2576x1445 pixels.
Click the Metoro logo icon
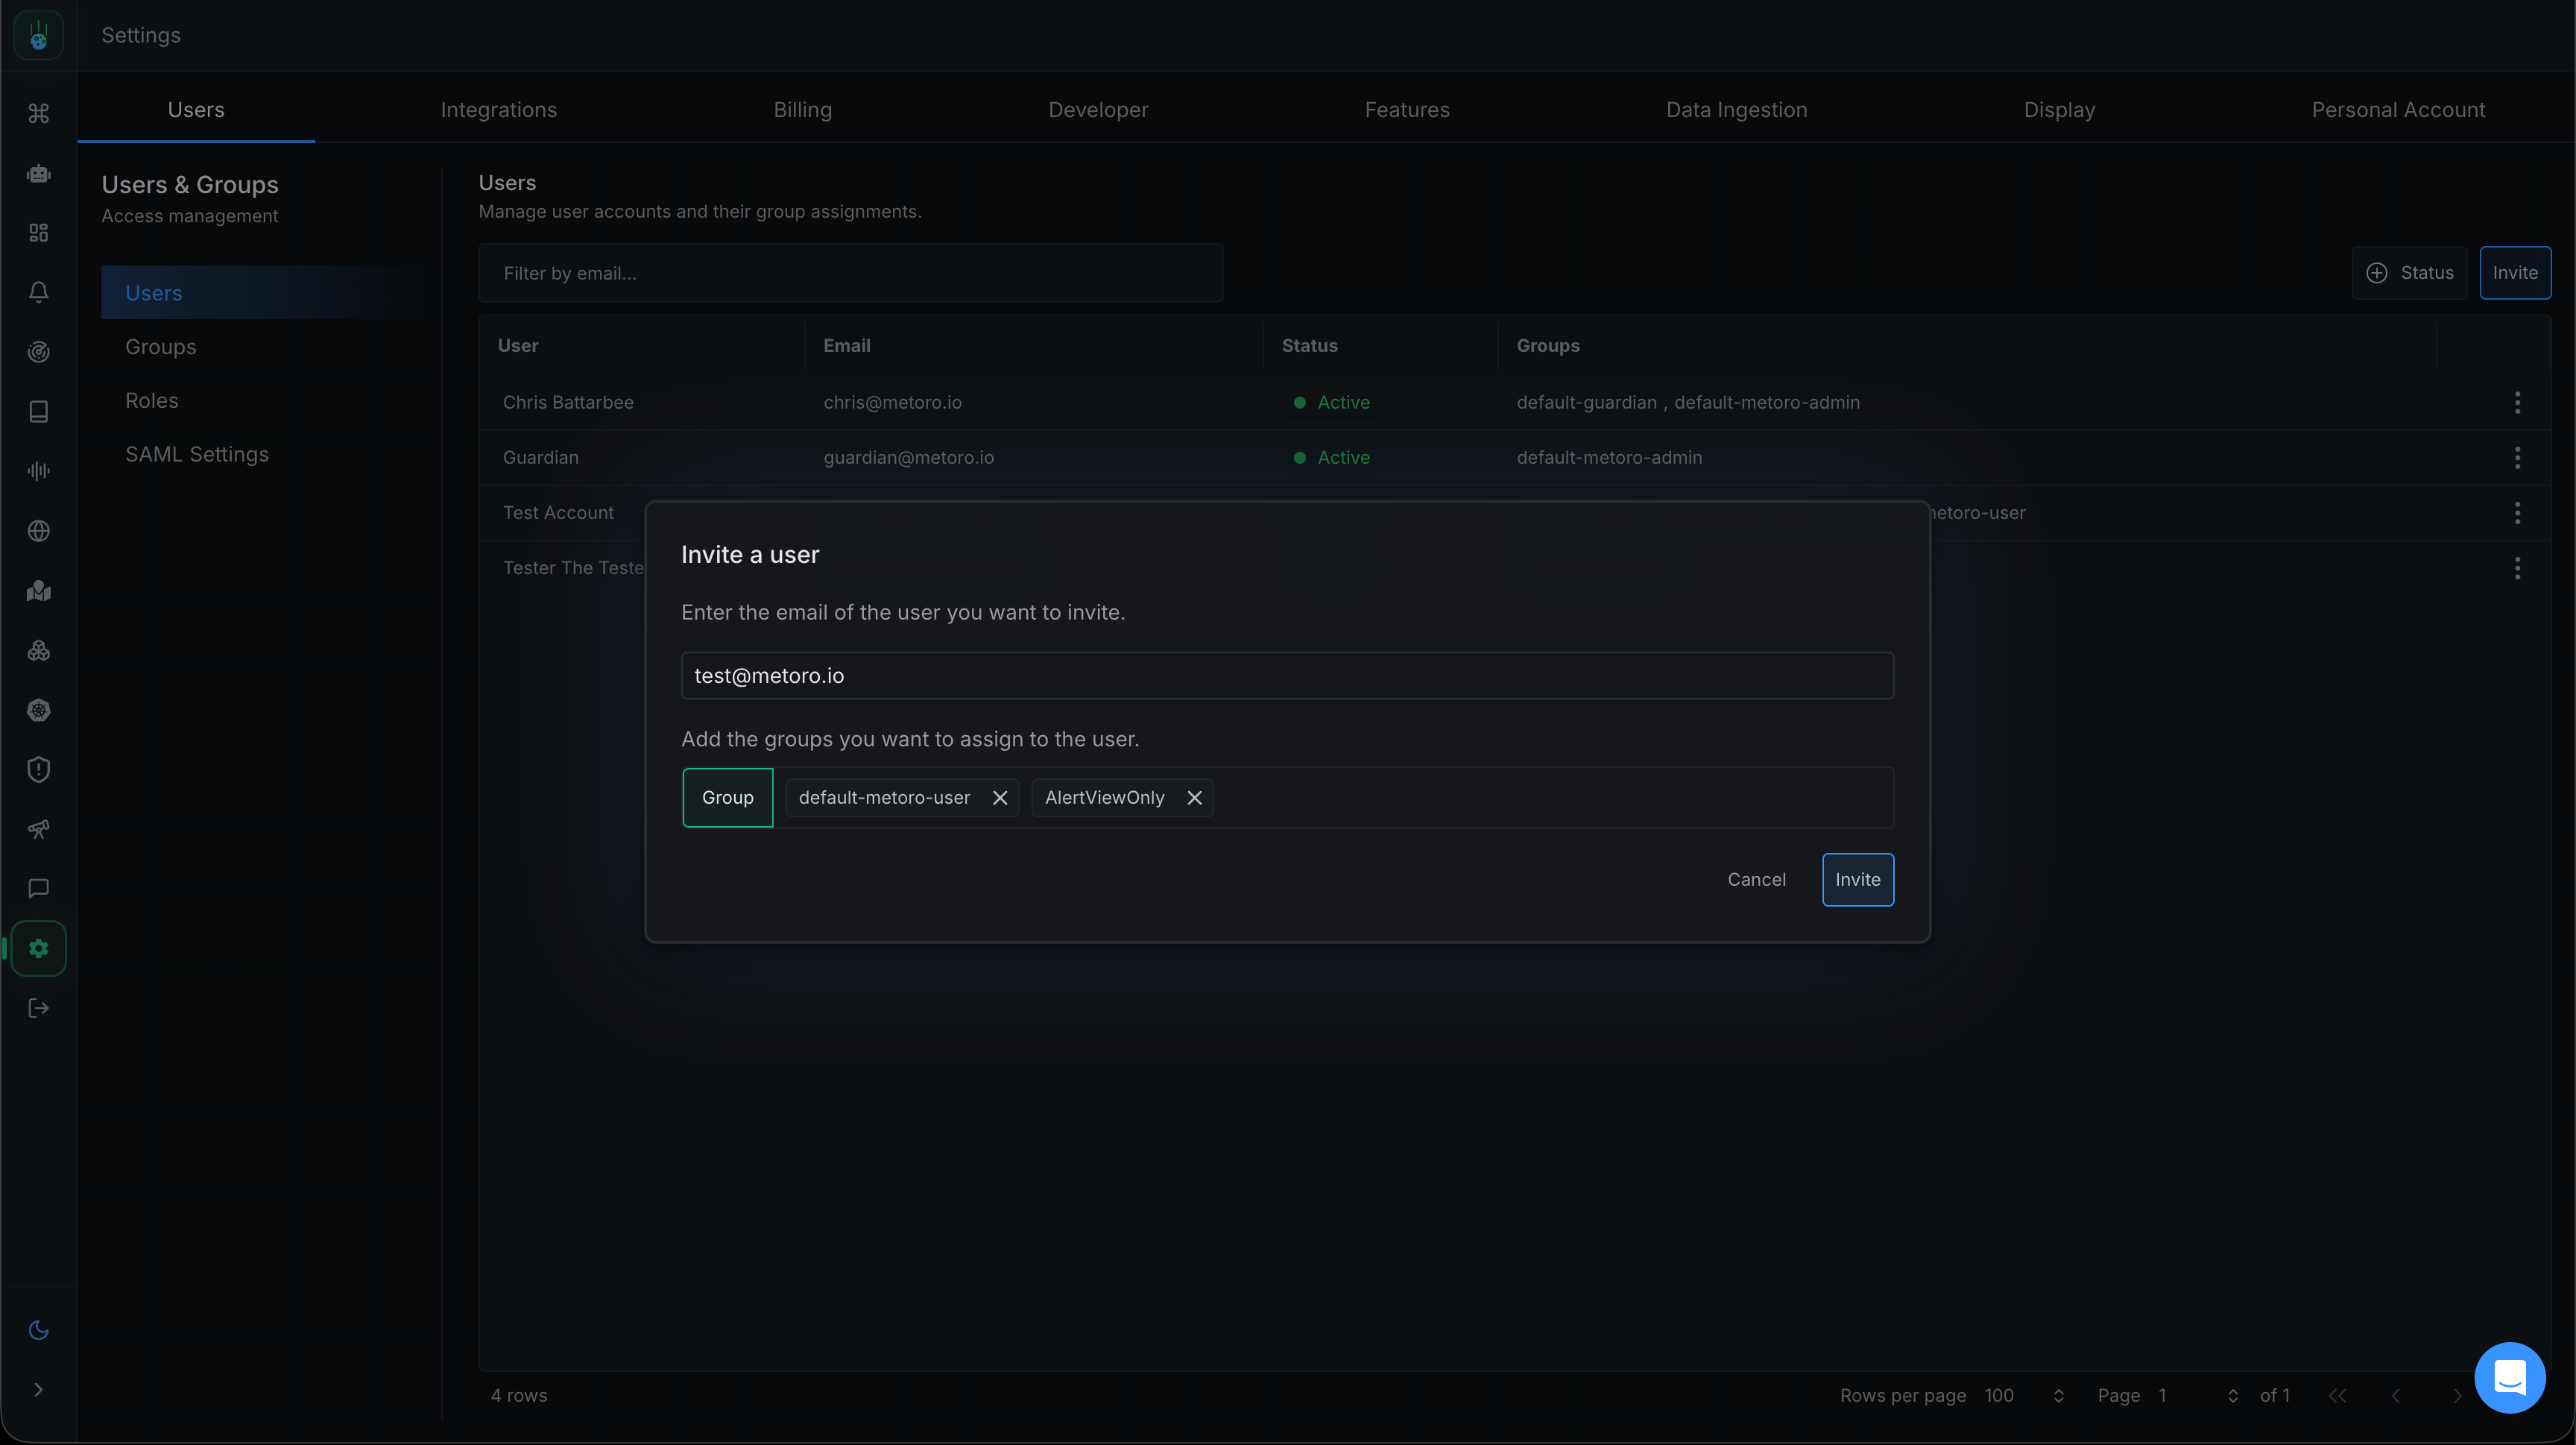tap(38, 35)
